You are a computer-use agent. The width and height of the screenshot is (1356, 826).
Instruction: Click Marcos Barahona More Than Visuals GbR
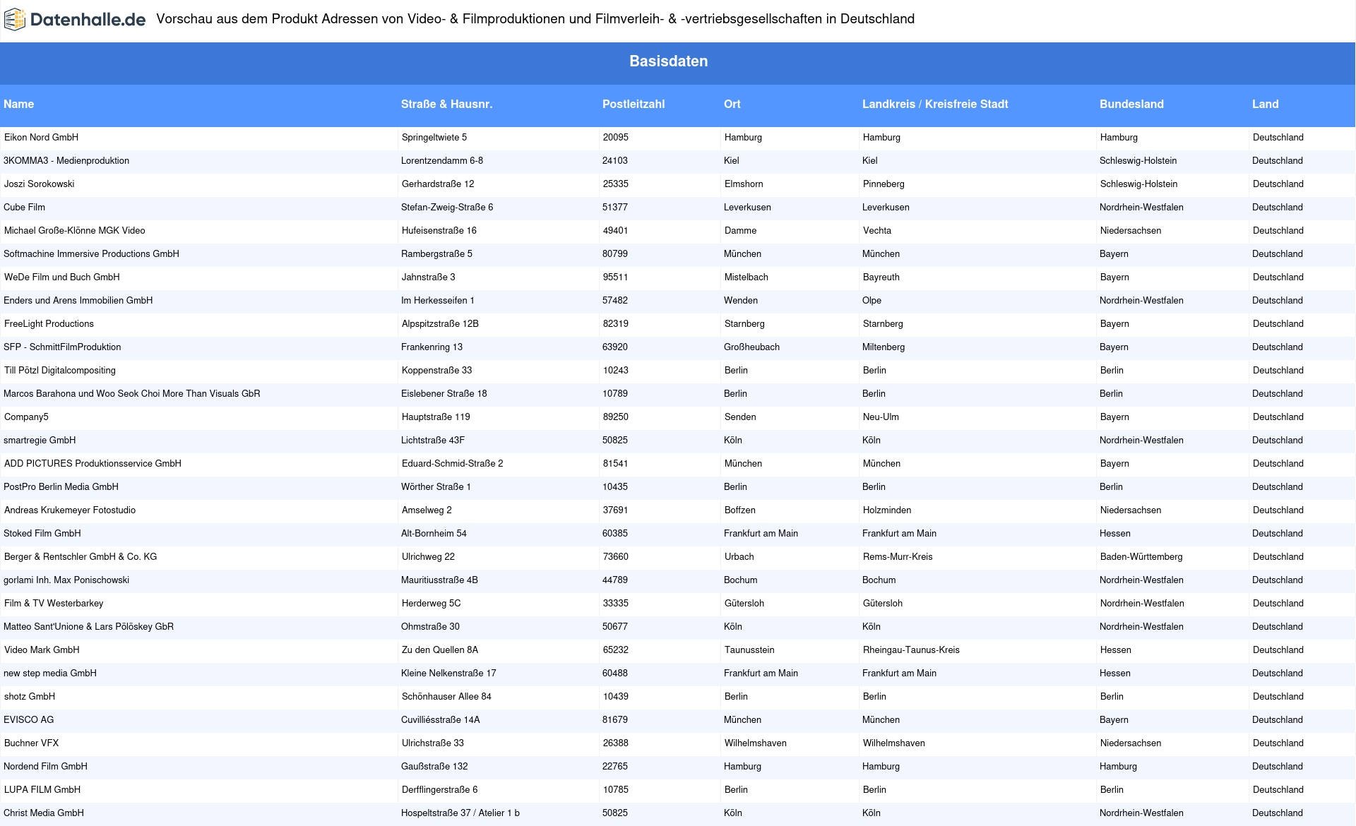[131, 394]
